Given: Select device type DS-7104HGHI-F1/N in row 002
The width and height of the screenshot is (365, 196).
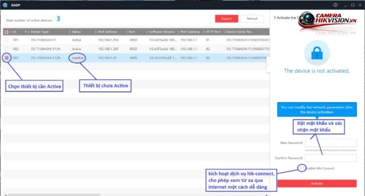Looking at the screenshot, I should pyautogui.click(x=46, y=49).
